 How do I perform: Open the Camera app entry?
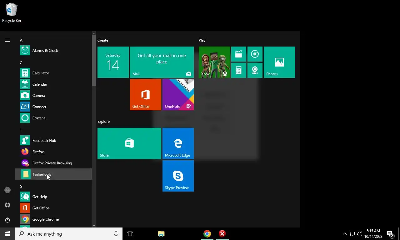[x=53, y=96]
